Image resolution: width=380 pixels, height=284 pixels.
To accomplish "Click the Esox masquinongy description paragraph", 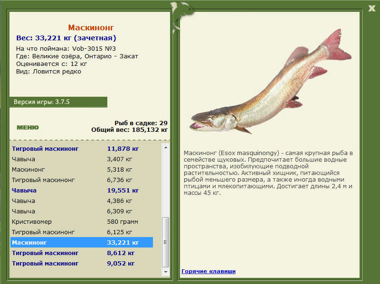I will pos(268,173).
